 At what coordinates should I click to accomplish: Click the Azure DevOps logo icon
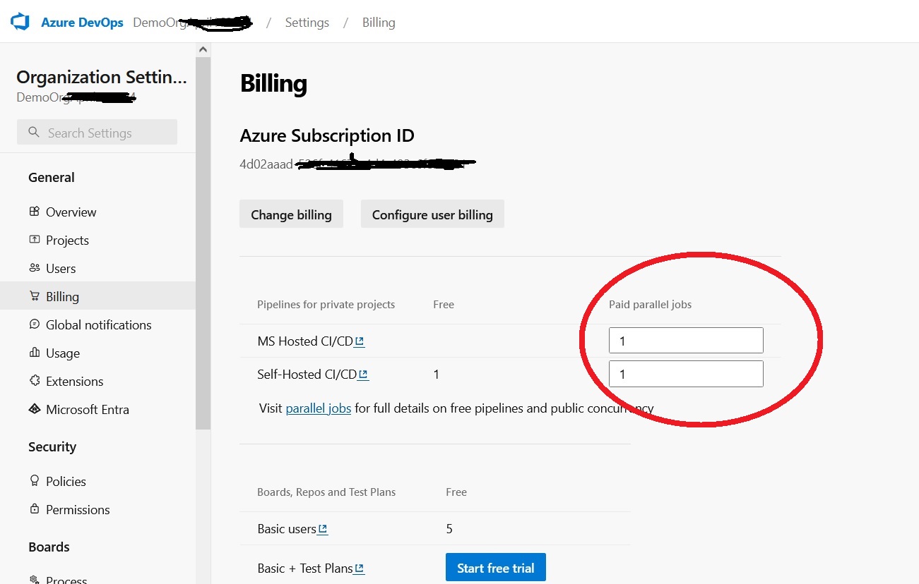click(20, 22)
